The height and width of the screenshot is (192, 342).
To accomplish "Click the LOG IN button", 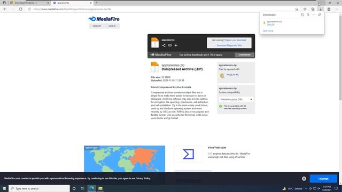I will 112,26.
